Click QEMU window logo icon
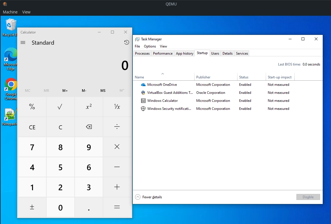 [5, 4]
